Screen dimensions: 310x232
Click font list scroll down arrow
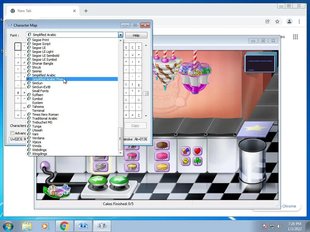tap(120, 153)
